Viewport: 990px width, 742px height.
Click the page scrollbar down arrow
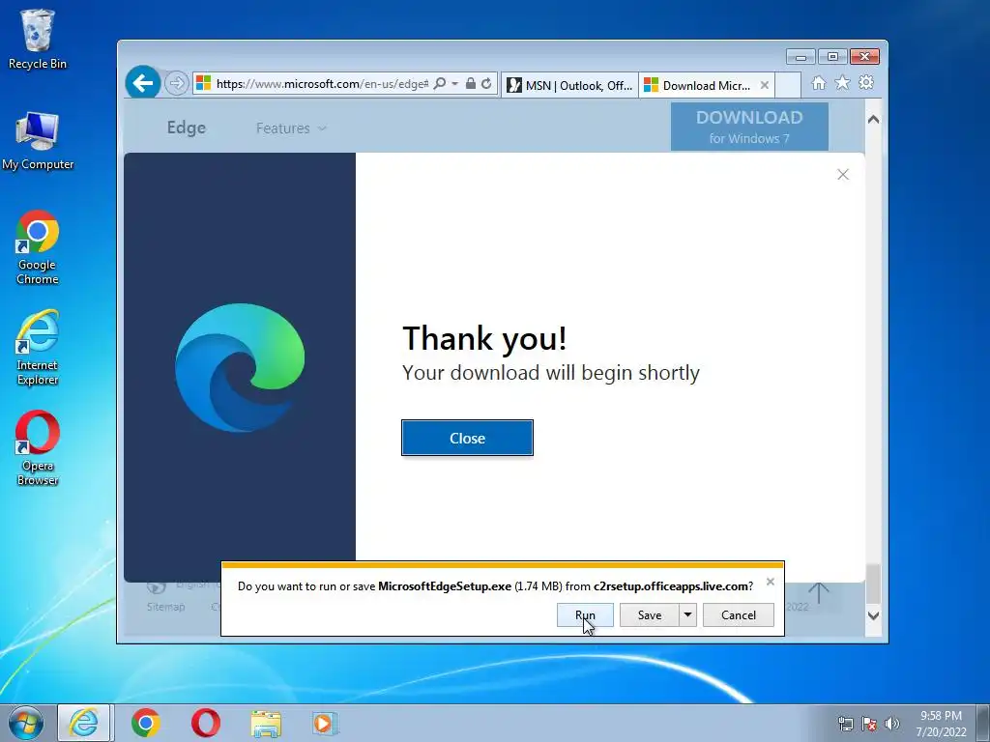873,615
